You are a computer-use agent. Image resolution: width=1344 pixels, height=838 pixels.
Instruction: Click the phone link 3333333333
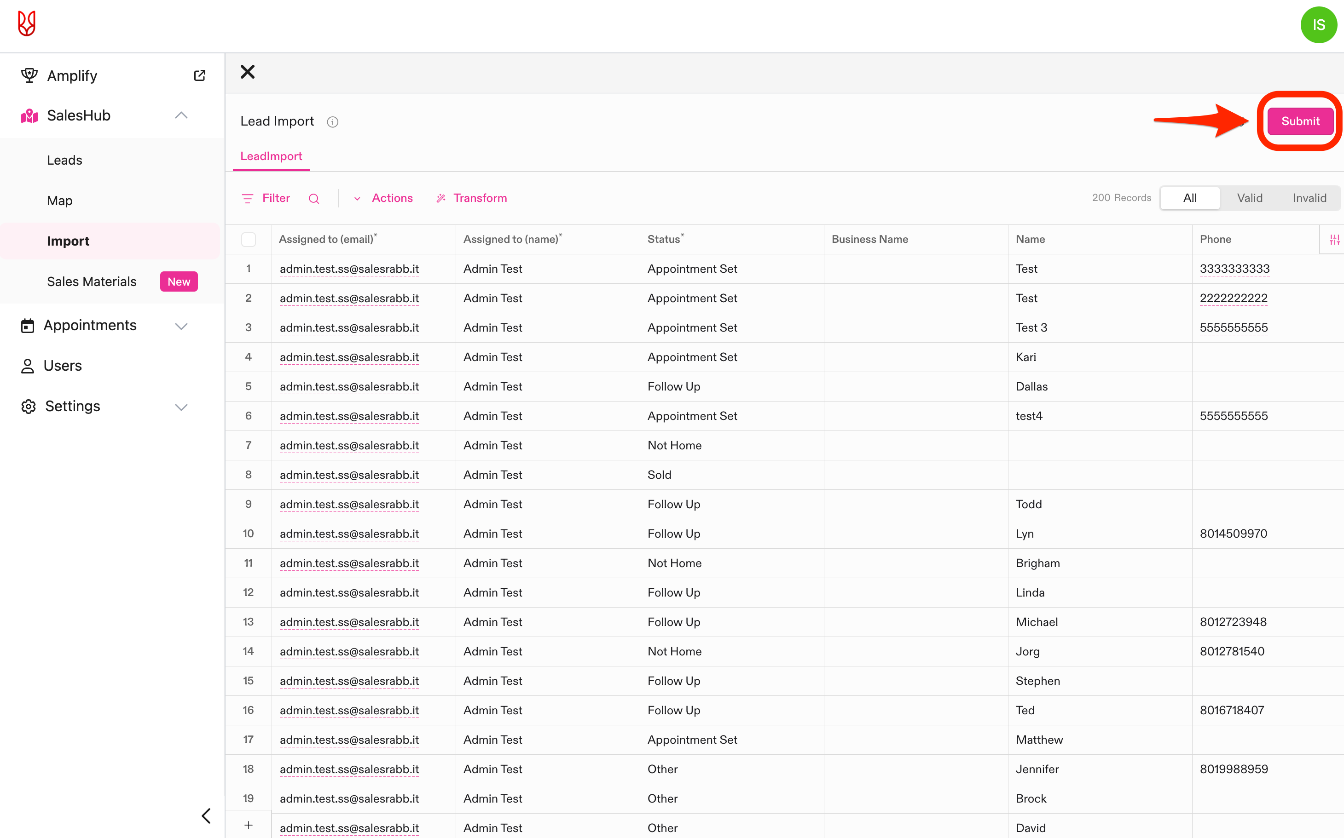pos(1235,269)
